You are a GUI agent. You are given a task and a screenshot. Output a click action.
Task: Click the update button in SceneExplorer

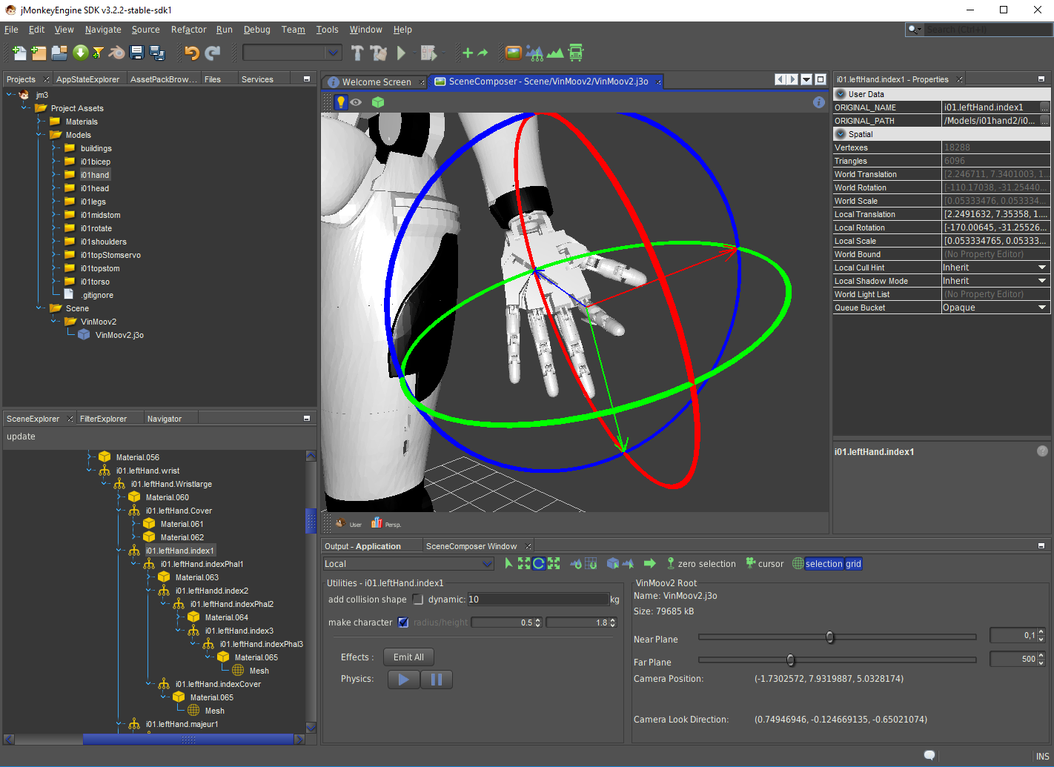tap(21, 436)
